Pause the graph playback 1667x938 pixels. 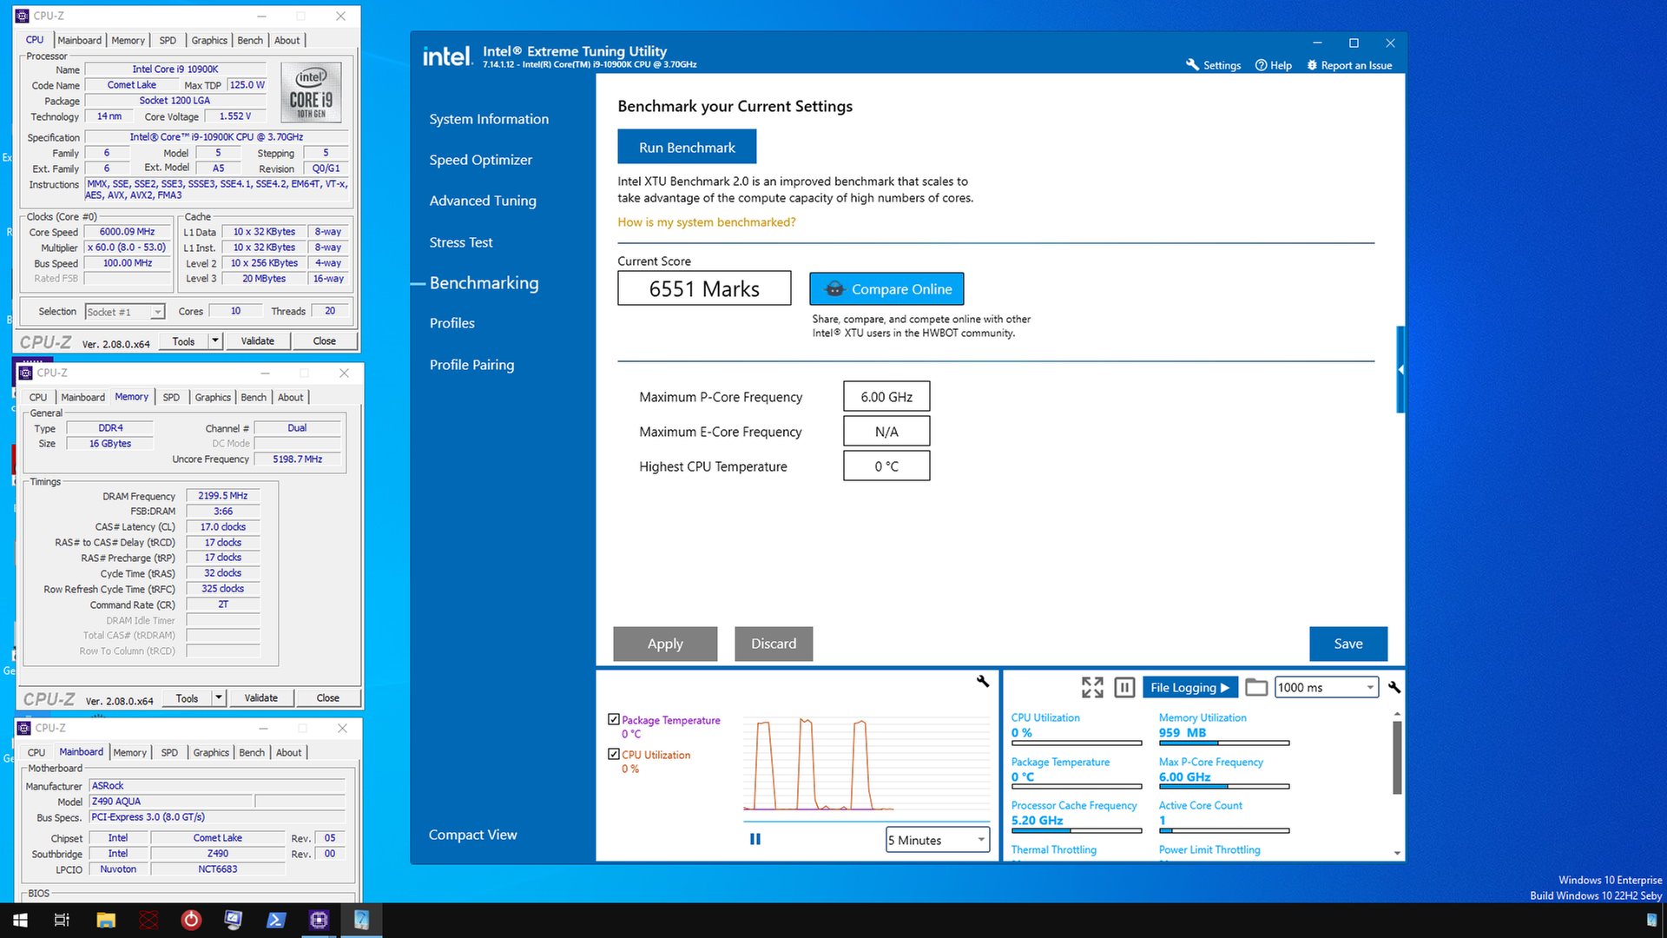tap(755, 839)
